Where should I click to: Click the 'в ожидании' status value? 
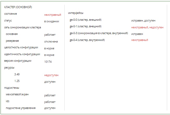pos(52,22)
